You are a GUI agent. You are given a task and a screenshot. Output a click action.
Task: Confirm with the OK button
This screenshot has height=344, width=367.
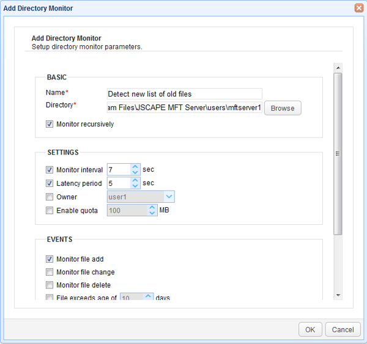click(x=310, y=329)
